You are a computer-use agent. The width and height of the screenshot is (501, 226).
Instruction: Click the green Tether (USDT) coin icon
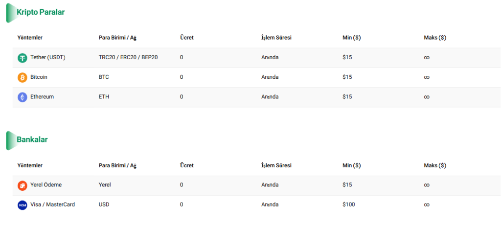pos(22,58)
